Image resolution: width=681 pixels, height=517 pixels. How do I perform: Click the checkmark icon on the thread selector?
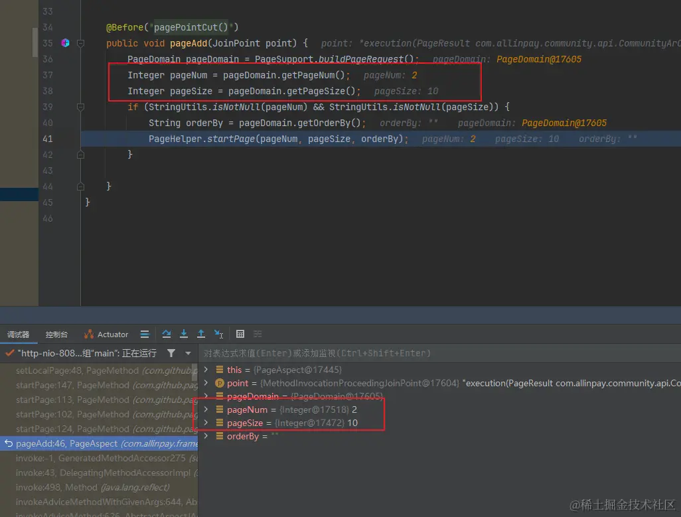(x=9, y=353)
